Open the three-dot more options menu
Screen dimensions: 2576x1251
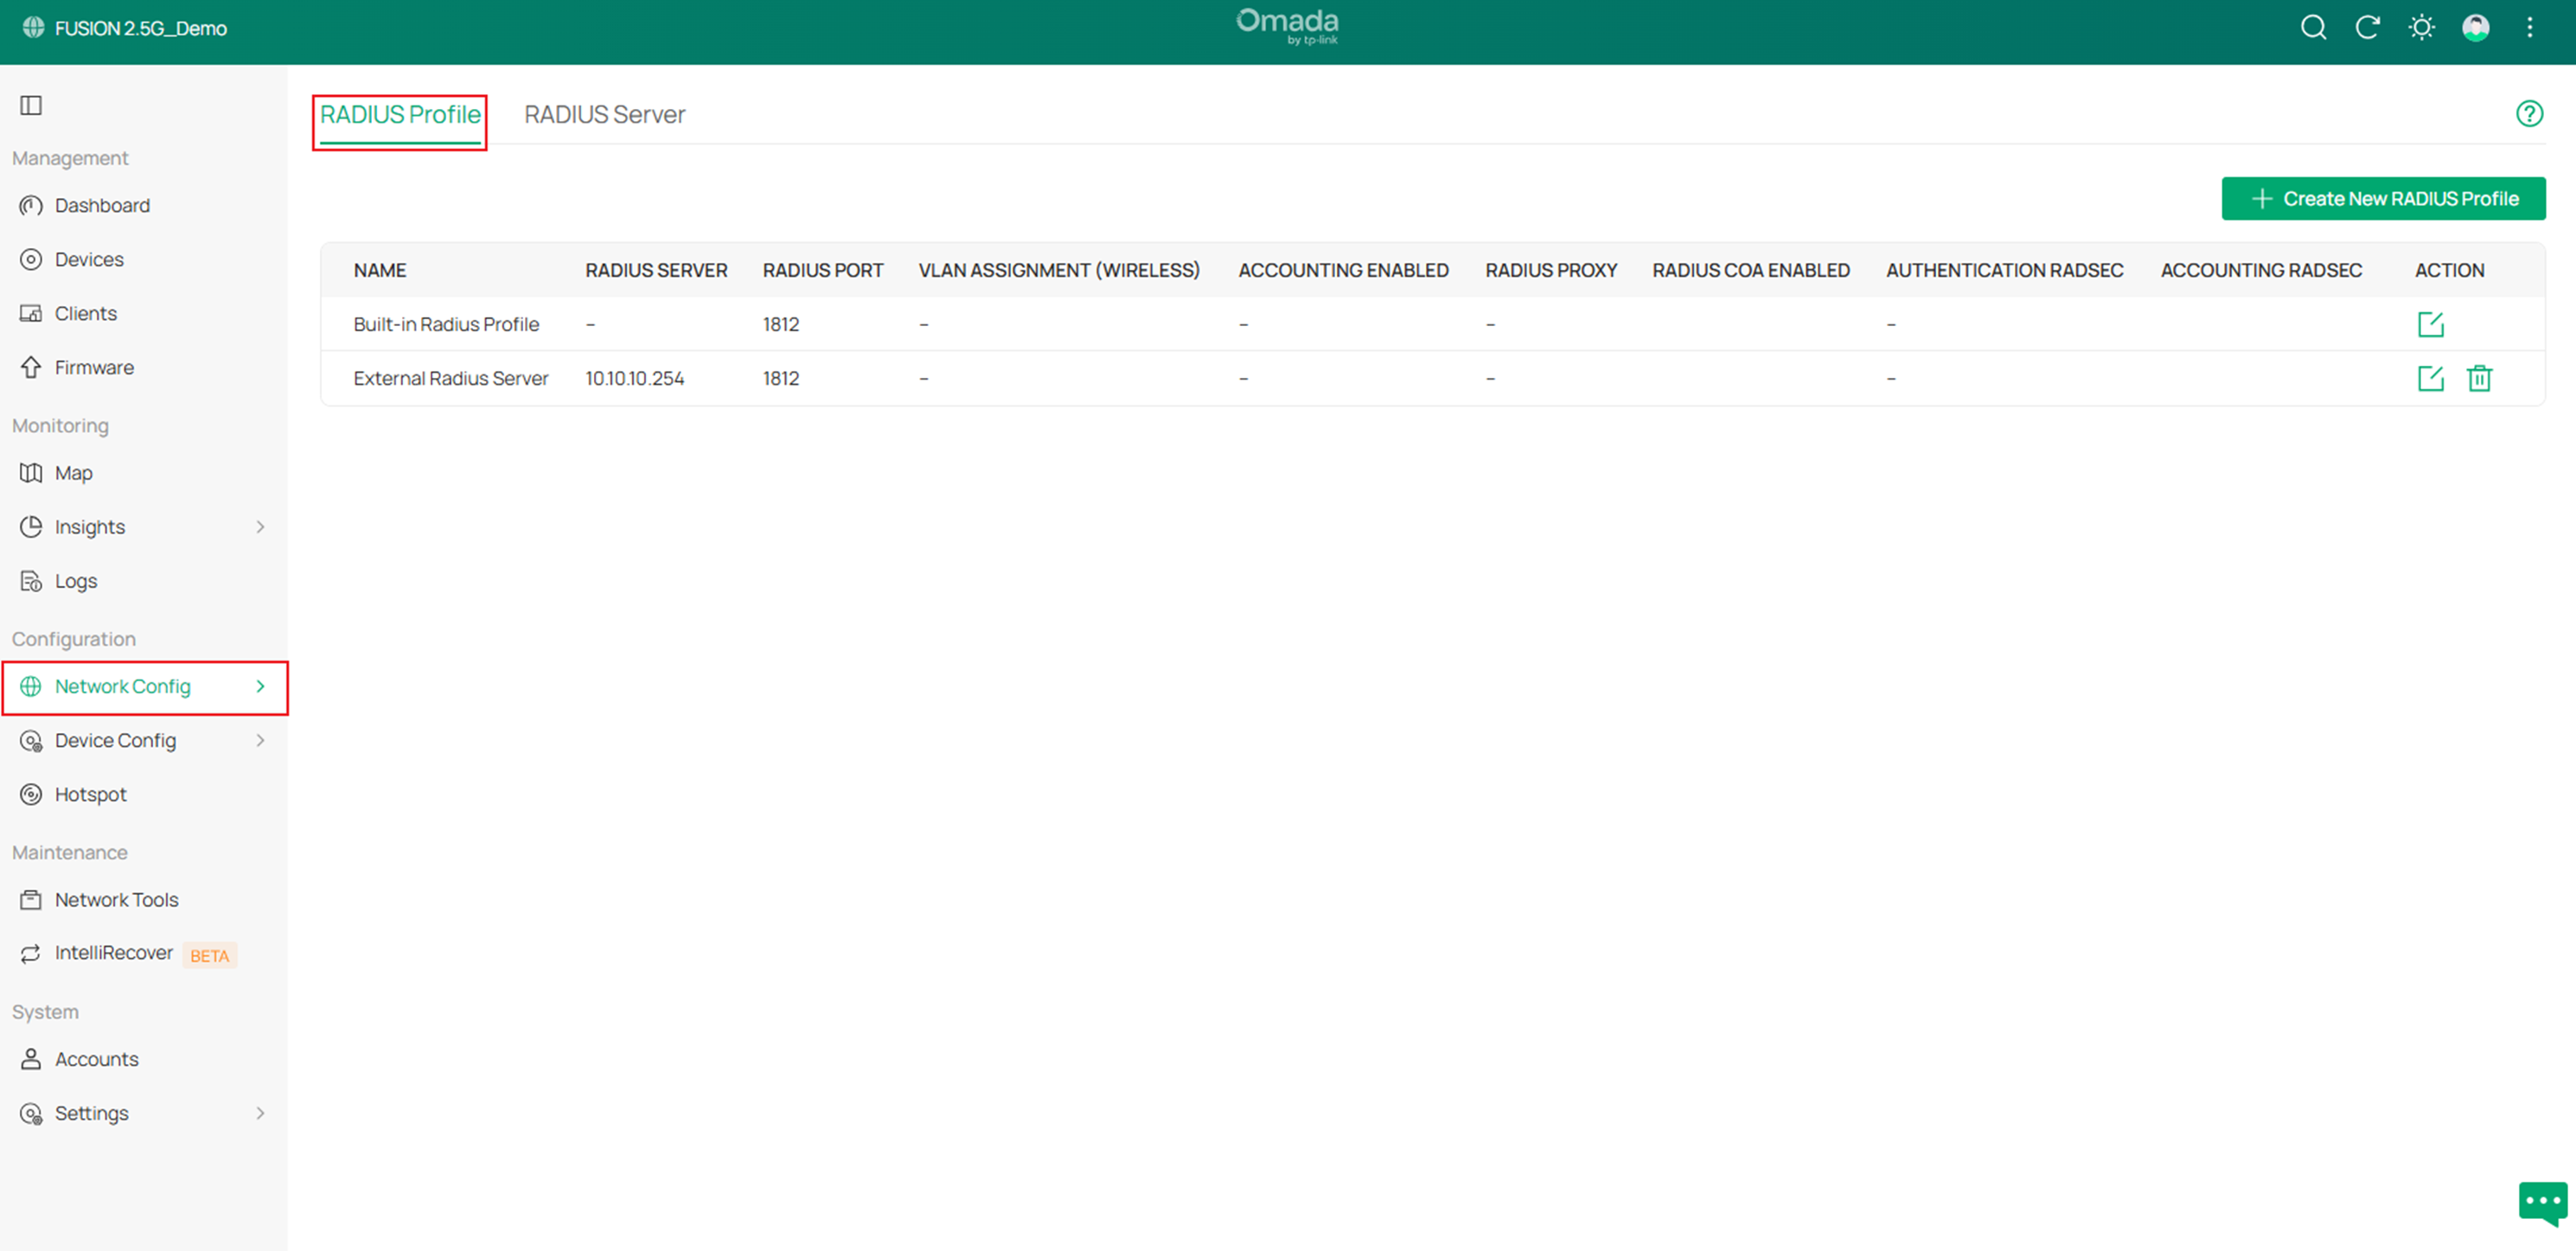point(2530,28)
